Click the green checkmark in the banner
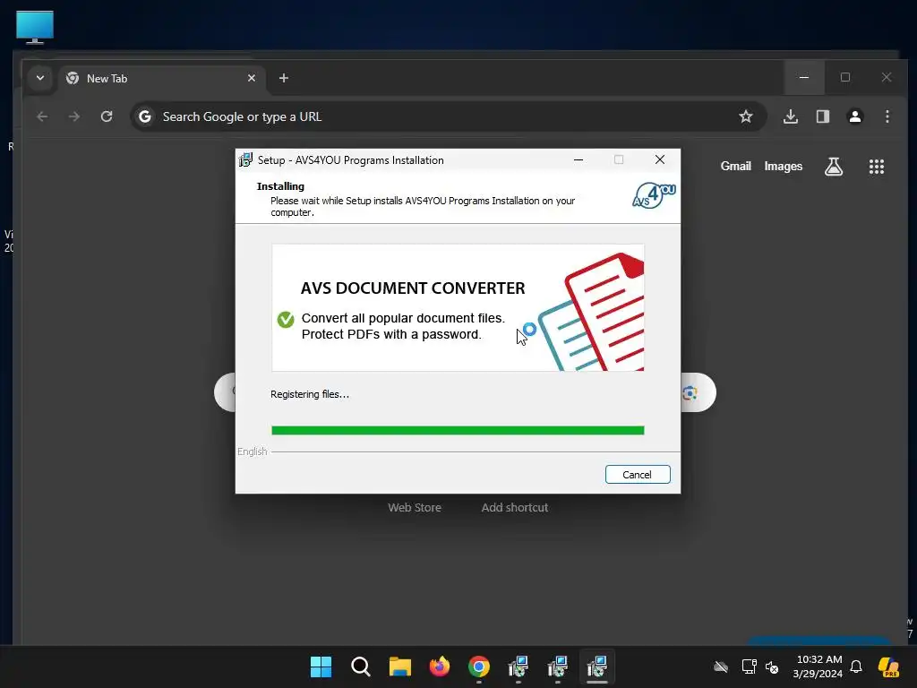Image resolution: width=917 pixels, height=688 pixels. 286,320
